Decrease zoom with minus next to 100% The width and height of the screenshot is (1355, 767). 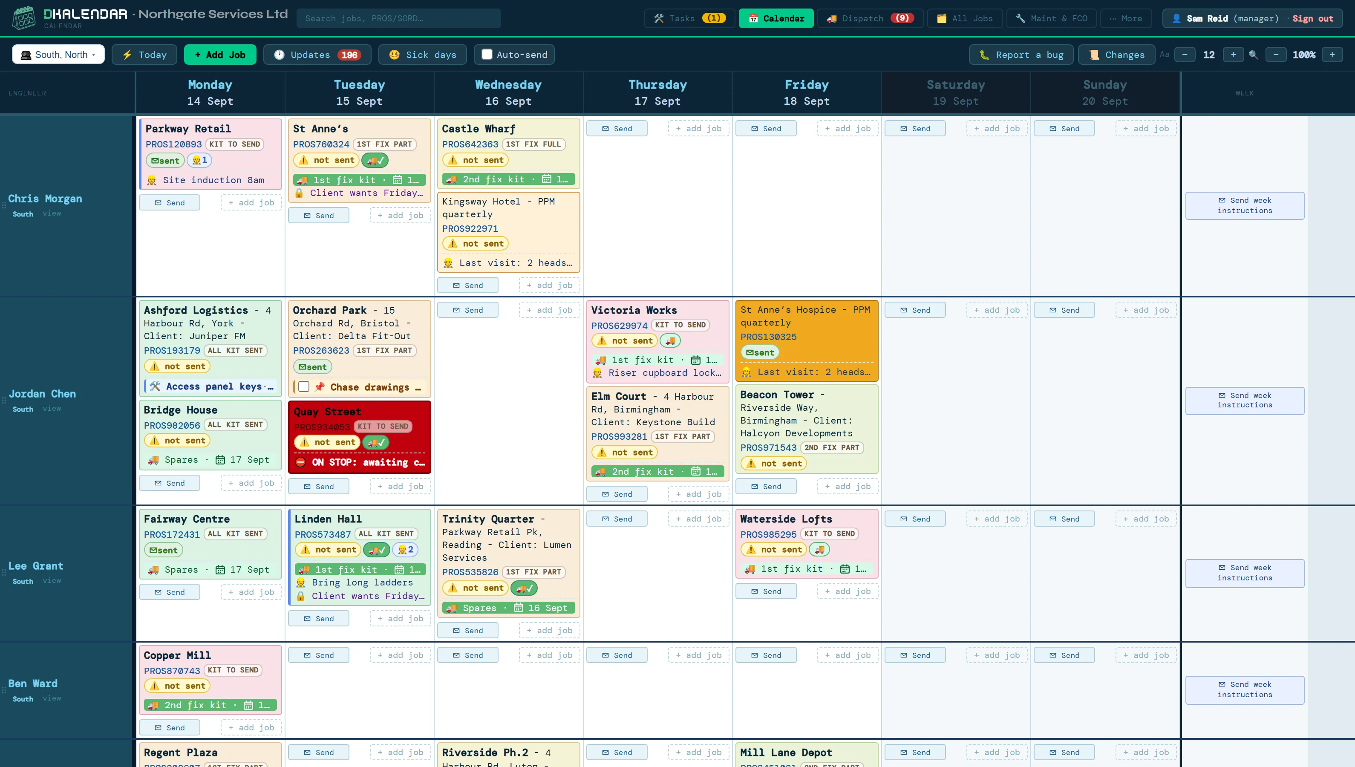1276,55
